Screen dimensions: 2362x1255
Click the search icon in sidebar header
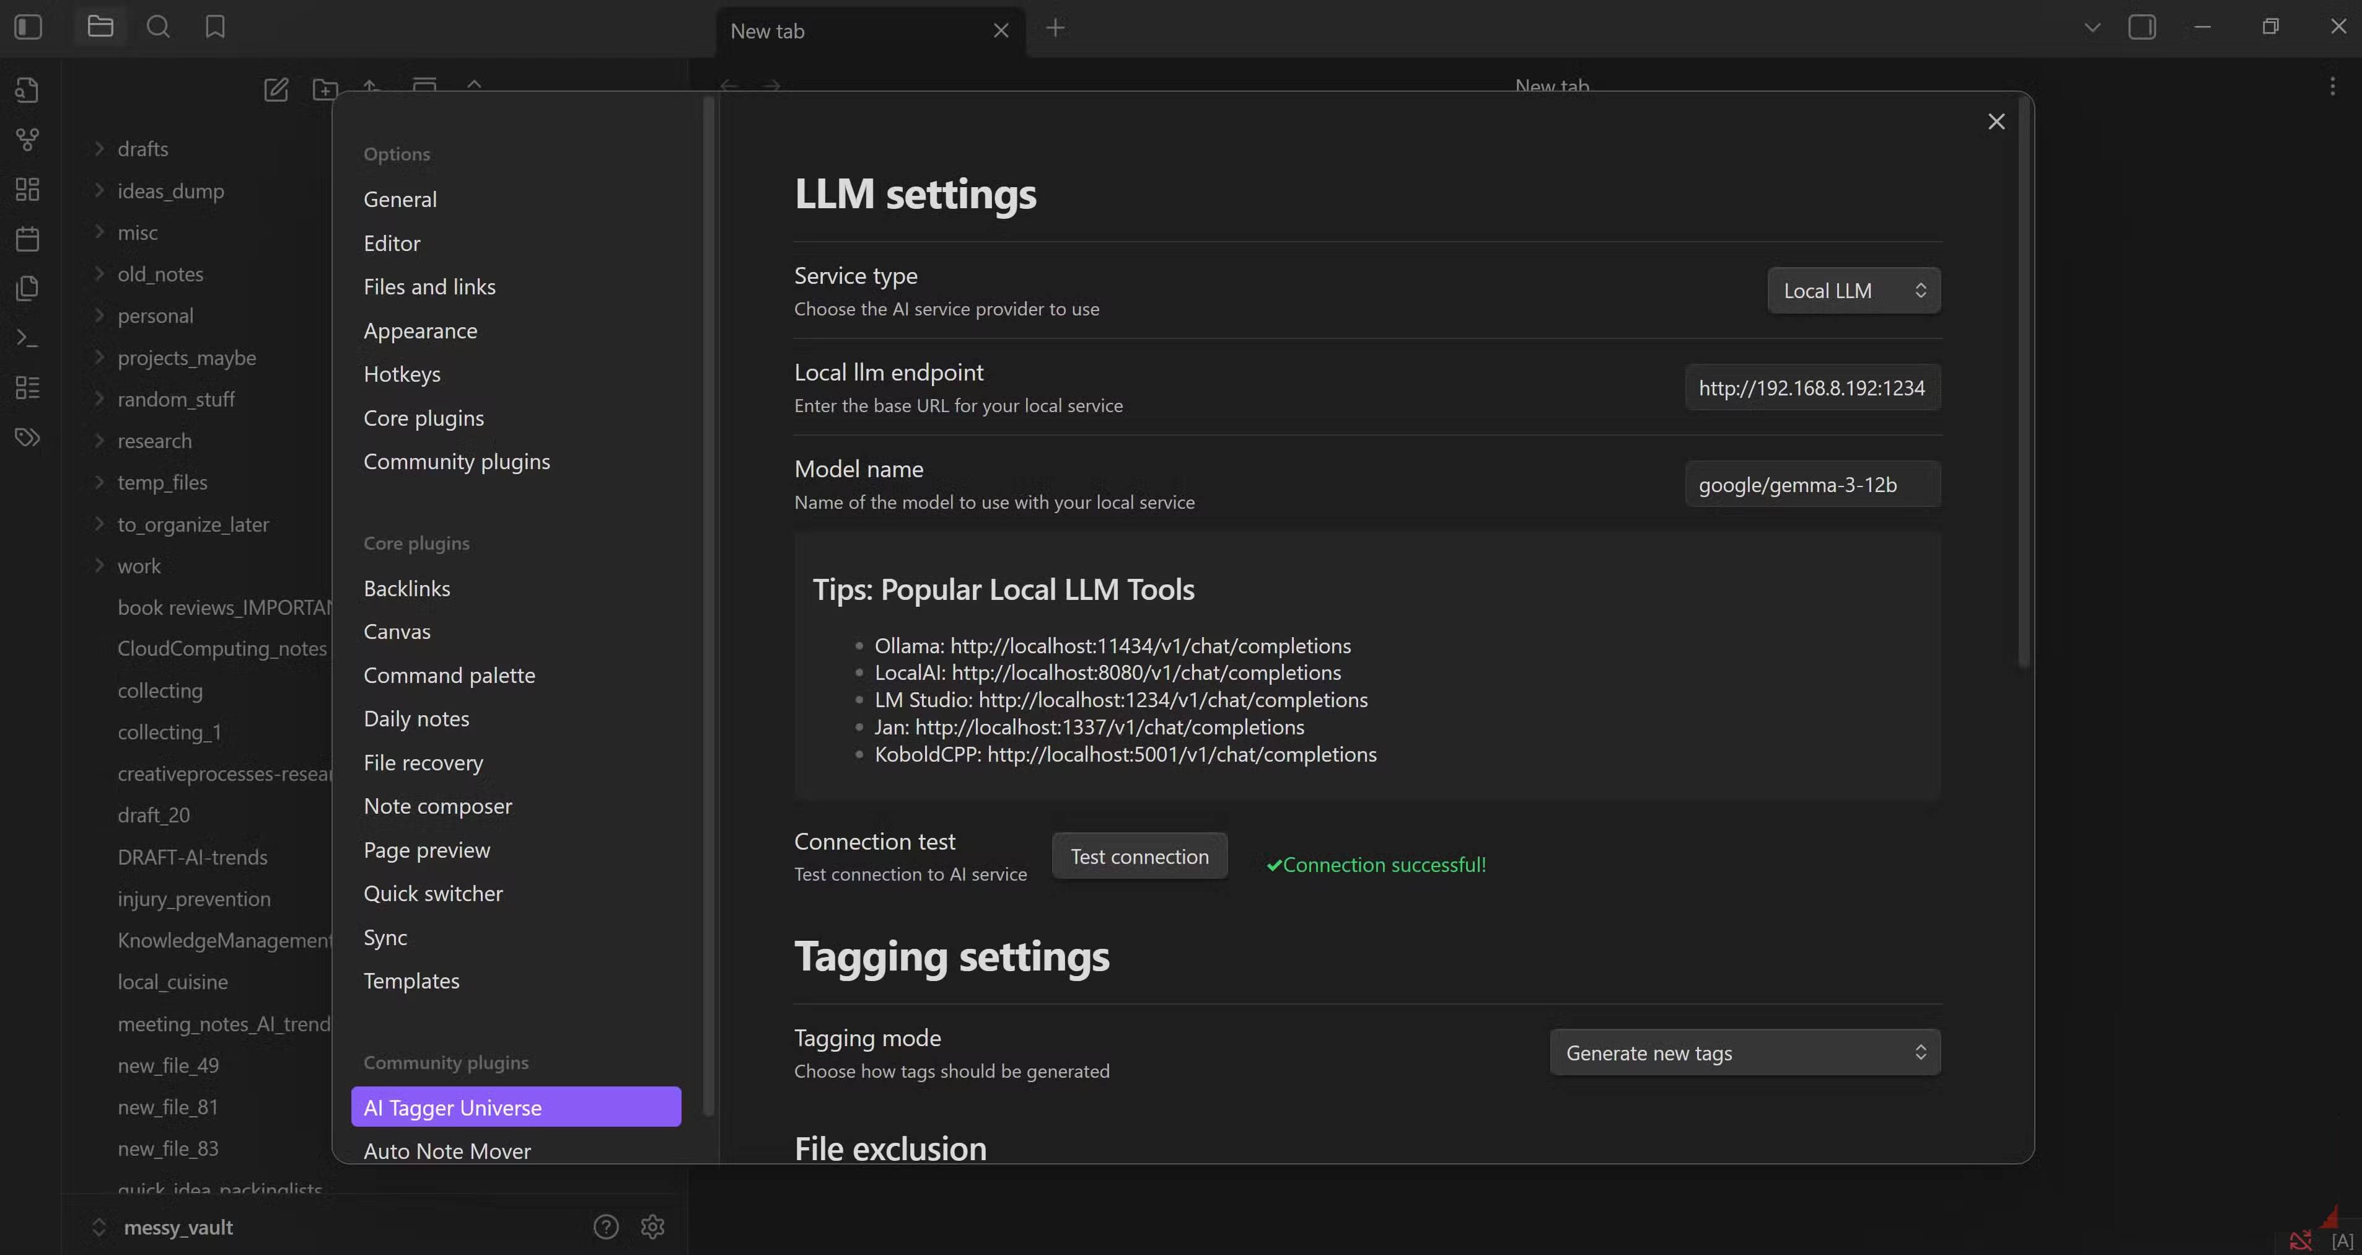158,27
